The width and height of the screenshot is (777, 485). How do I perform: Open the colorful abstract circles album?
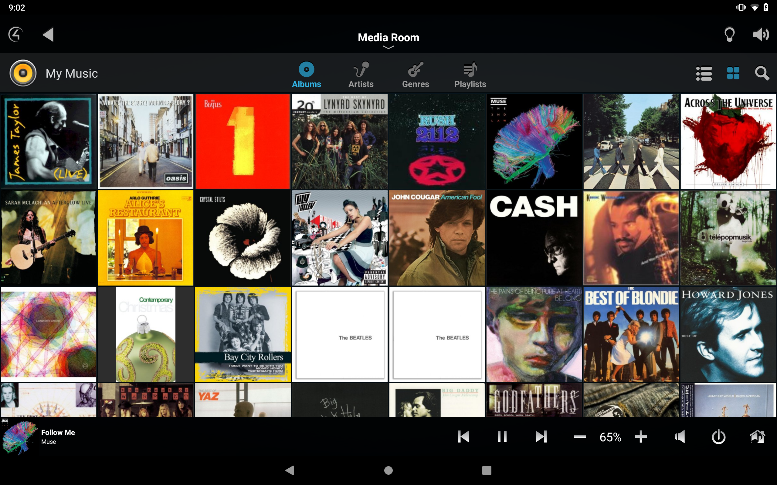[49, 334]
